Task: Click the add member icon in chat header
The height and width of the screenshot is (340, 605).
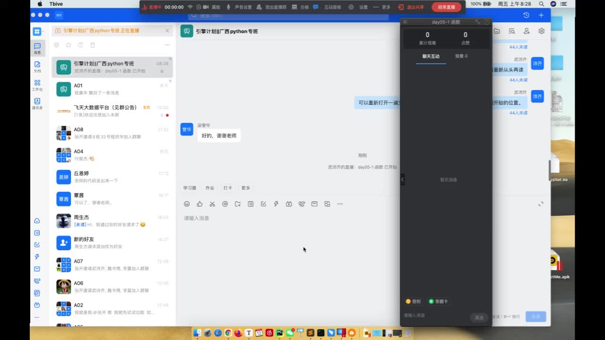Action: [x=527, y=31]
